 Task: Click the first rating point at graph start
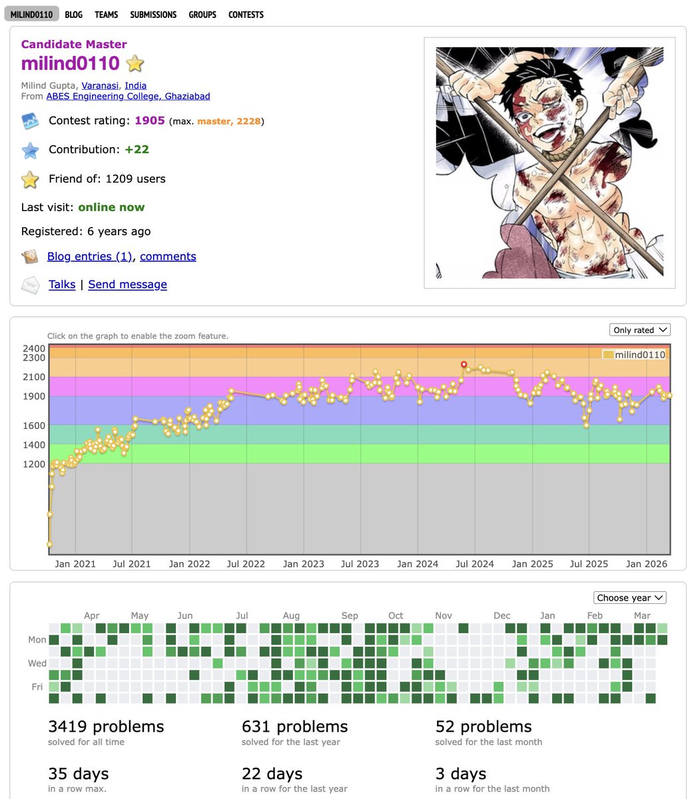[x=49, y=545]
